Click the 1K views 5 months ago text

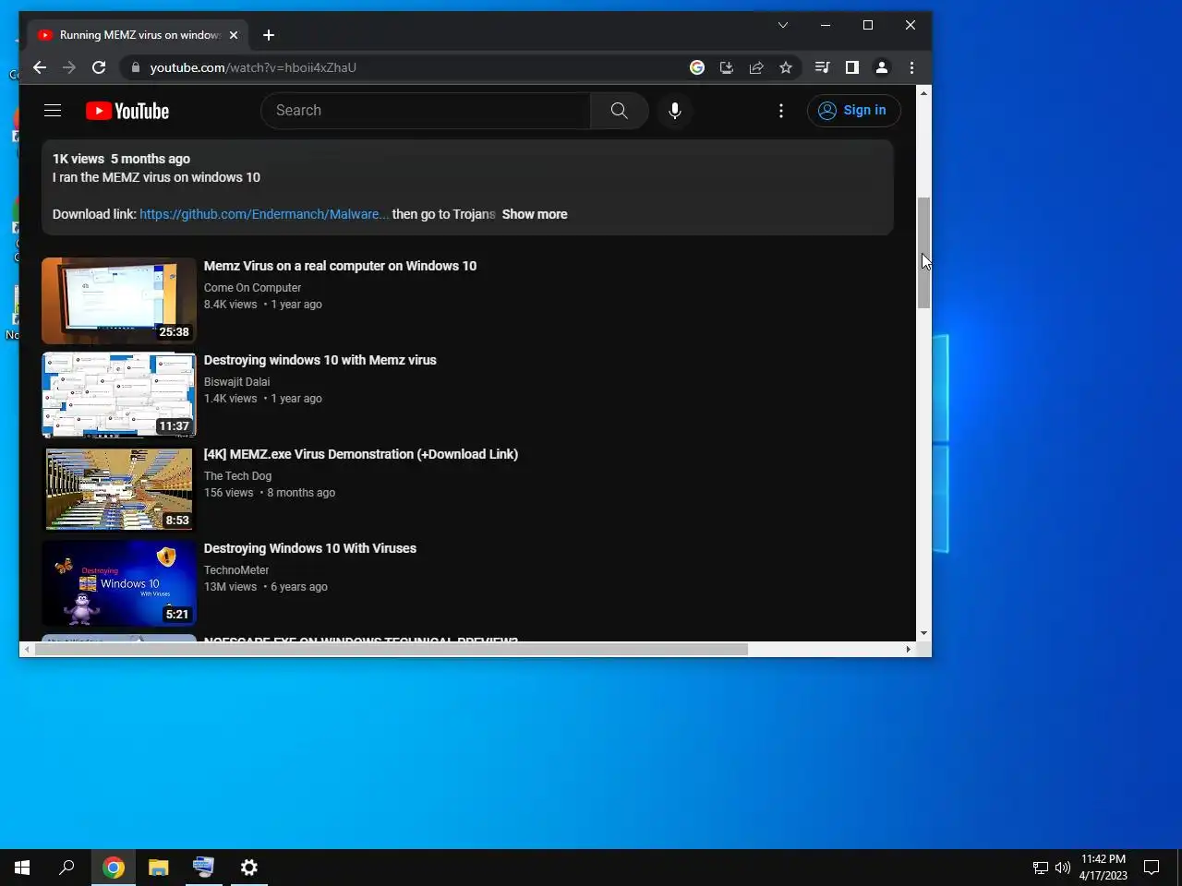click(x=121, y=159)
